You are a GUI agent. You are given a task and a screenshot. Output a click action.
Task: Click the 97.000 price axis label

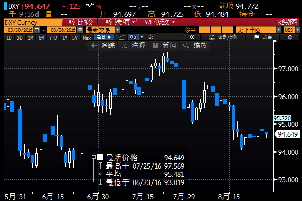288,69
